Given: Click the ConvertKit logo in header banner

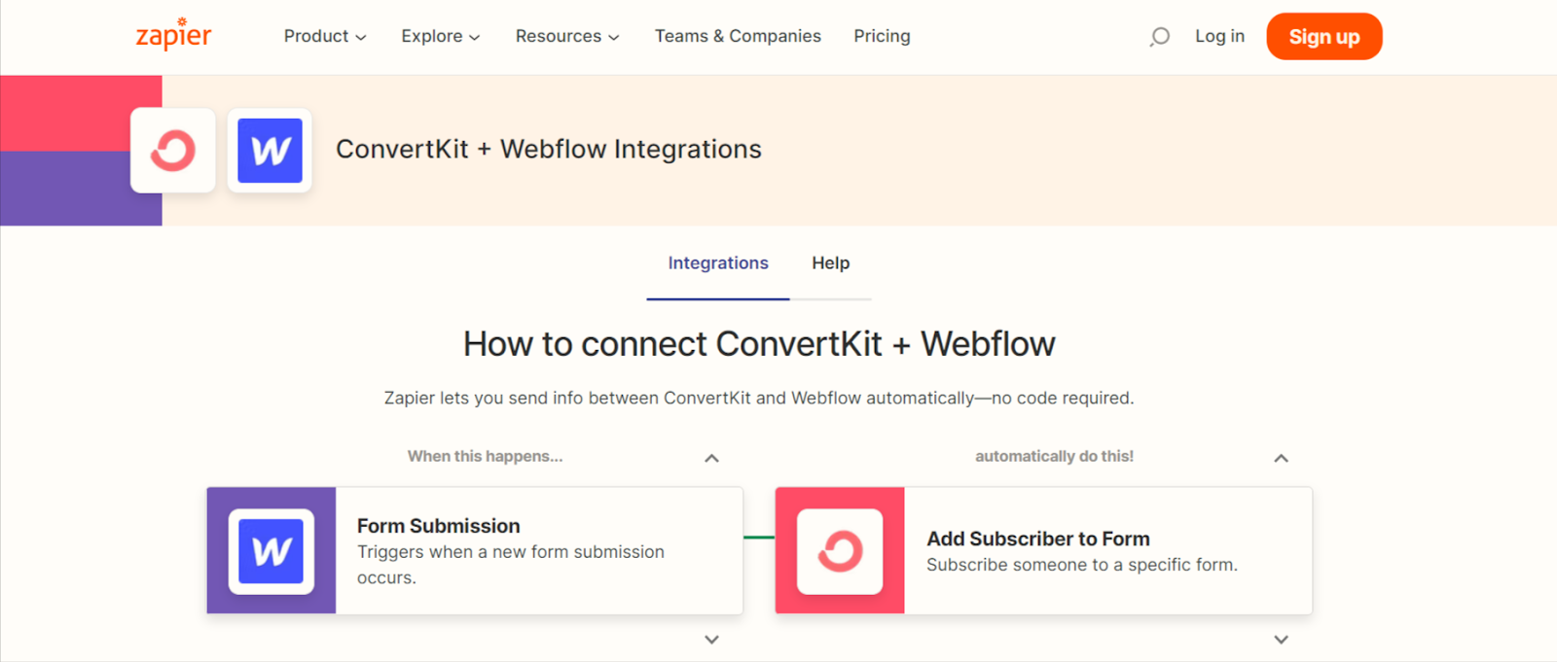Looking at the screenshot, I should pos(173,151).
